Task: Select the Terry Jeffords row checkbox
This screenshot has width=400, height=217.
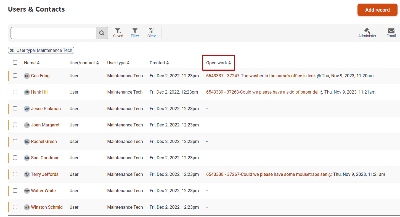Action: pyautogui.click(x=15, y=174)
